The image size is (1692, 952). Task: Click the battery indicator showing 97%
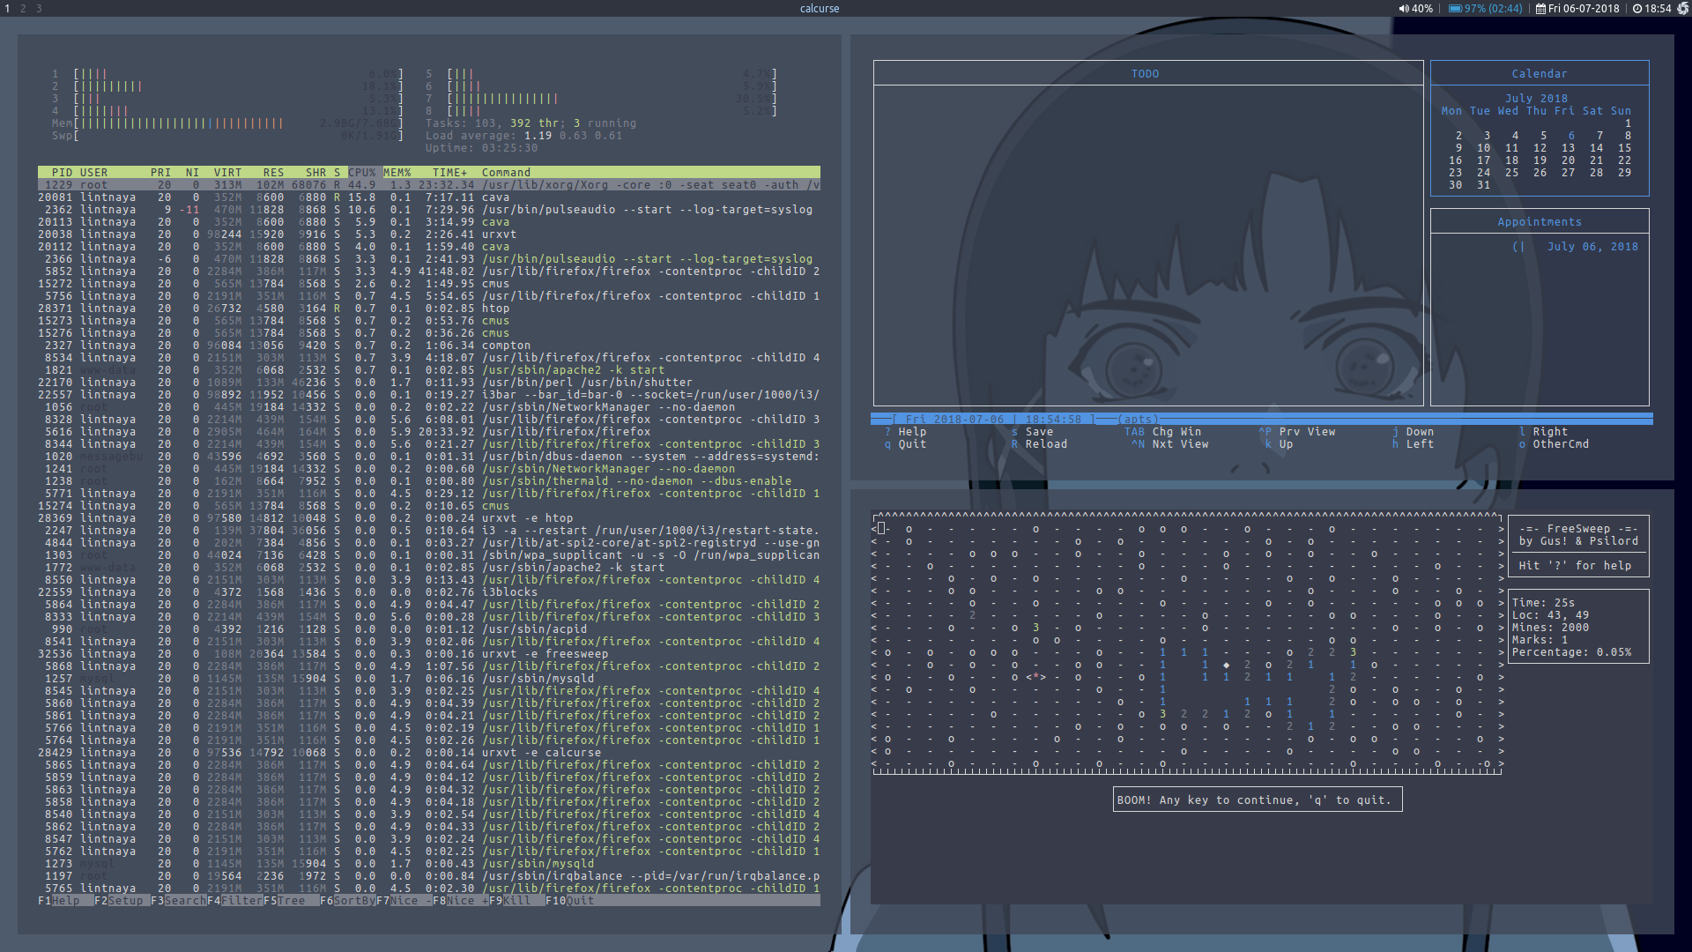coord(1484,9)
